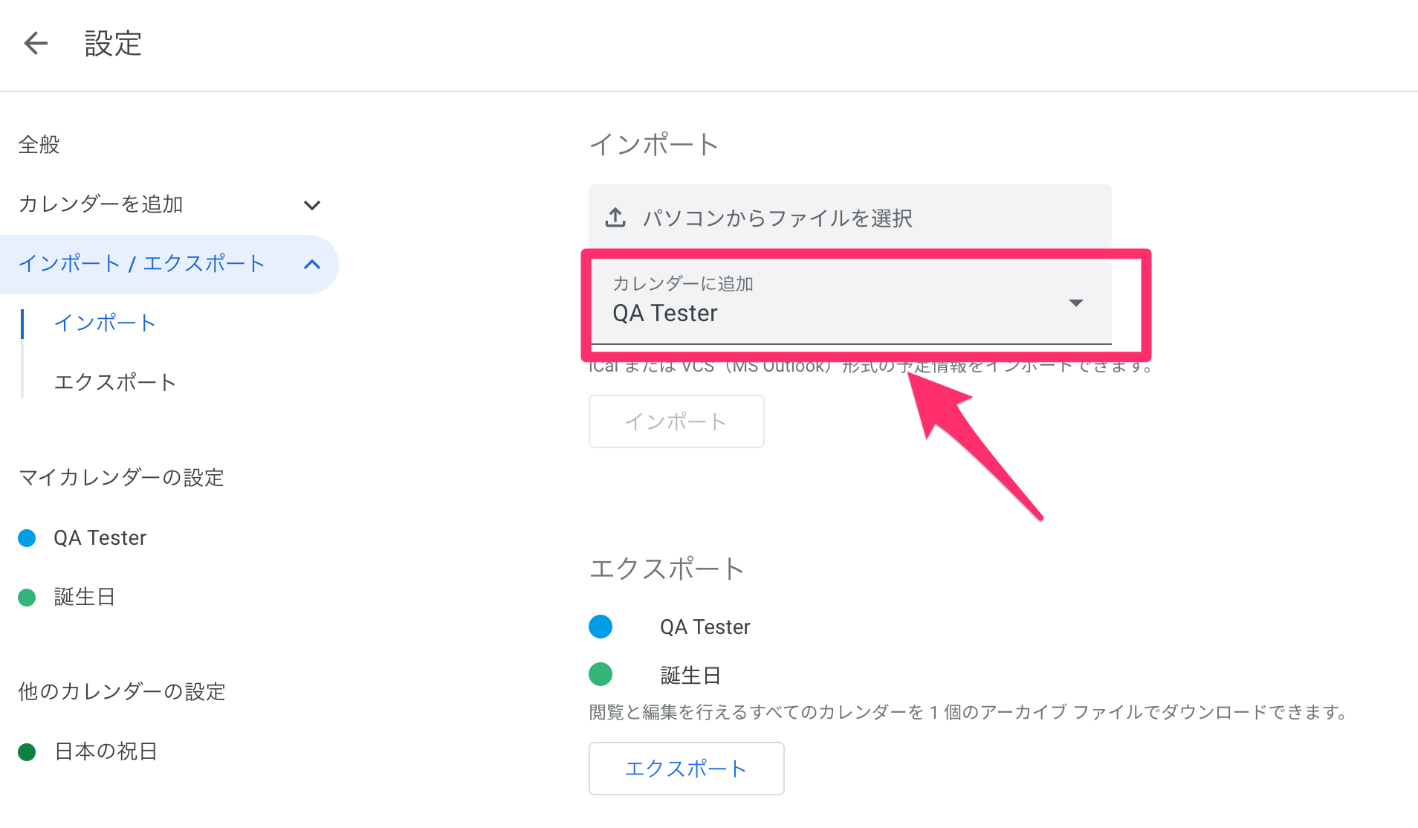Expand the カレンダーを追加 section

pos(312,204)
